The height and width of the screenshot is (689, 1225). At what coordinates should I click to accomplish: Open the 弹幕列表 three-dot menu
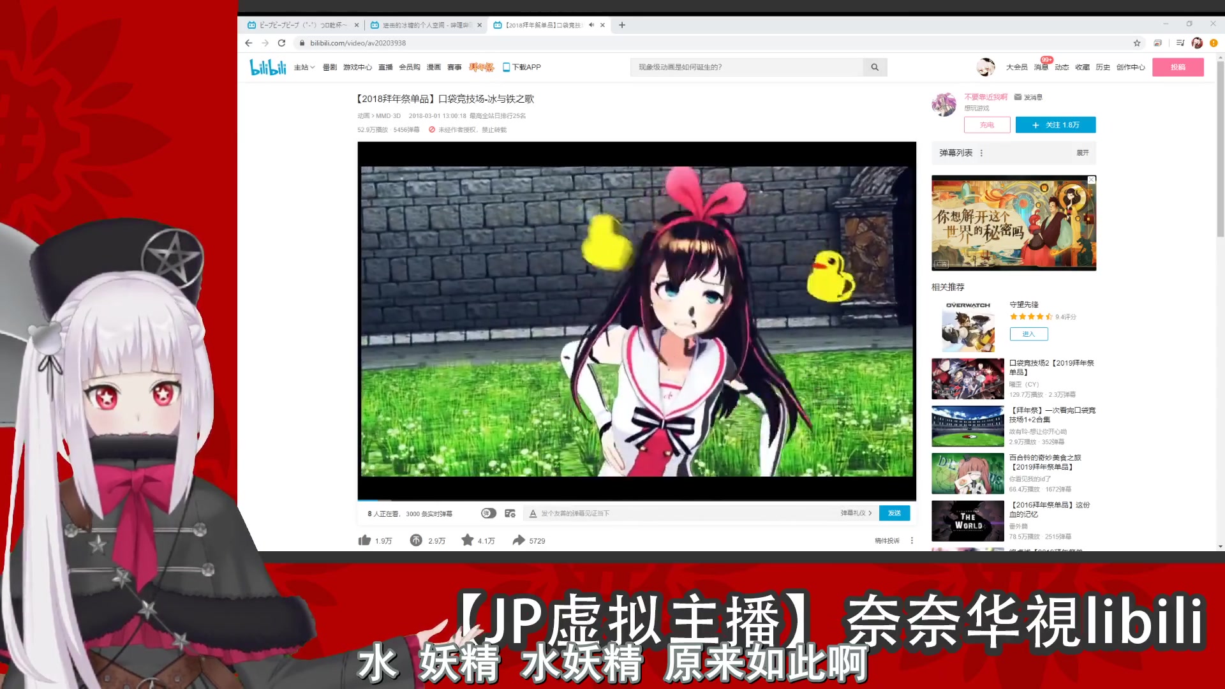pyautogui.click(x=981, y=153)
